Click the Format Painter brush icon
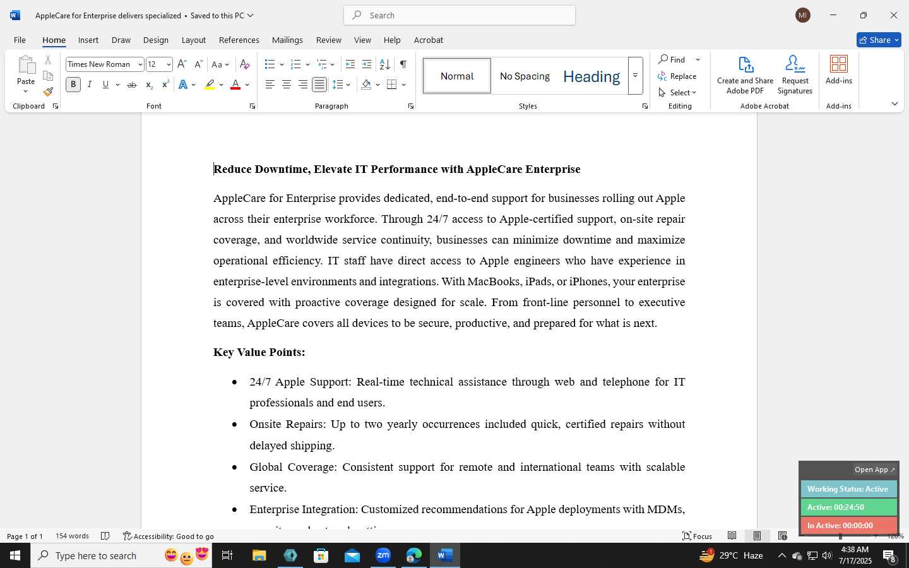Viewport: 909px width, 568px height. click(48, 92)
